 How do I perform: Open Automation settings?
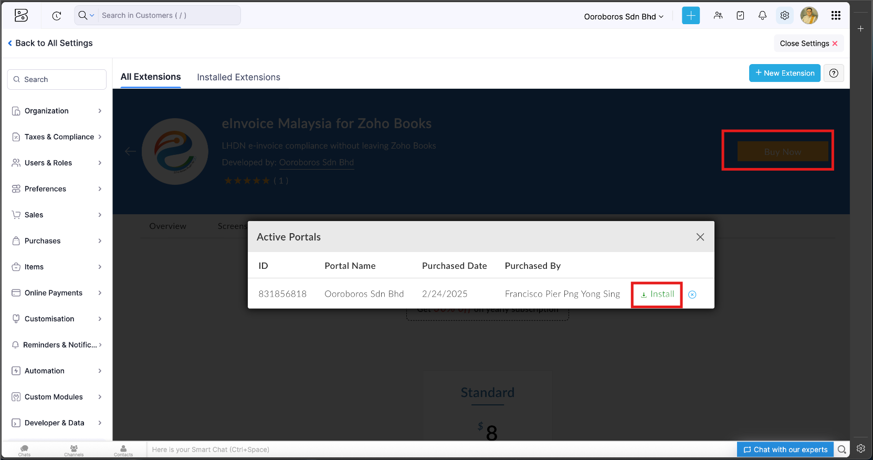tap(57, 371)
